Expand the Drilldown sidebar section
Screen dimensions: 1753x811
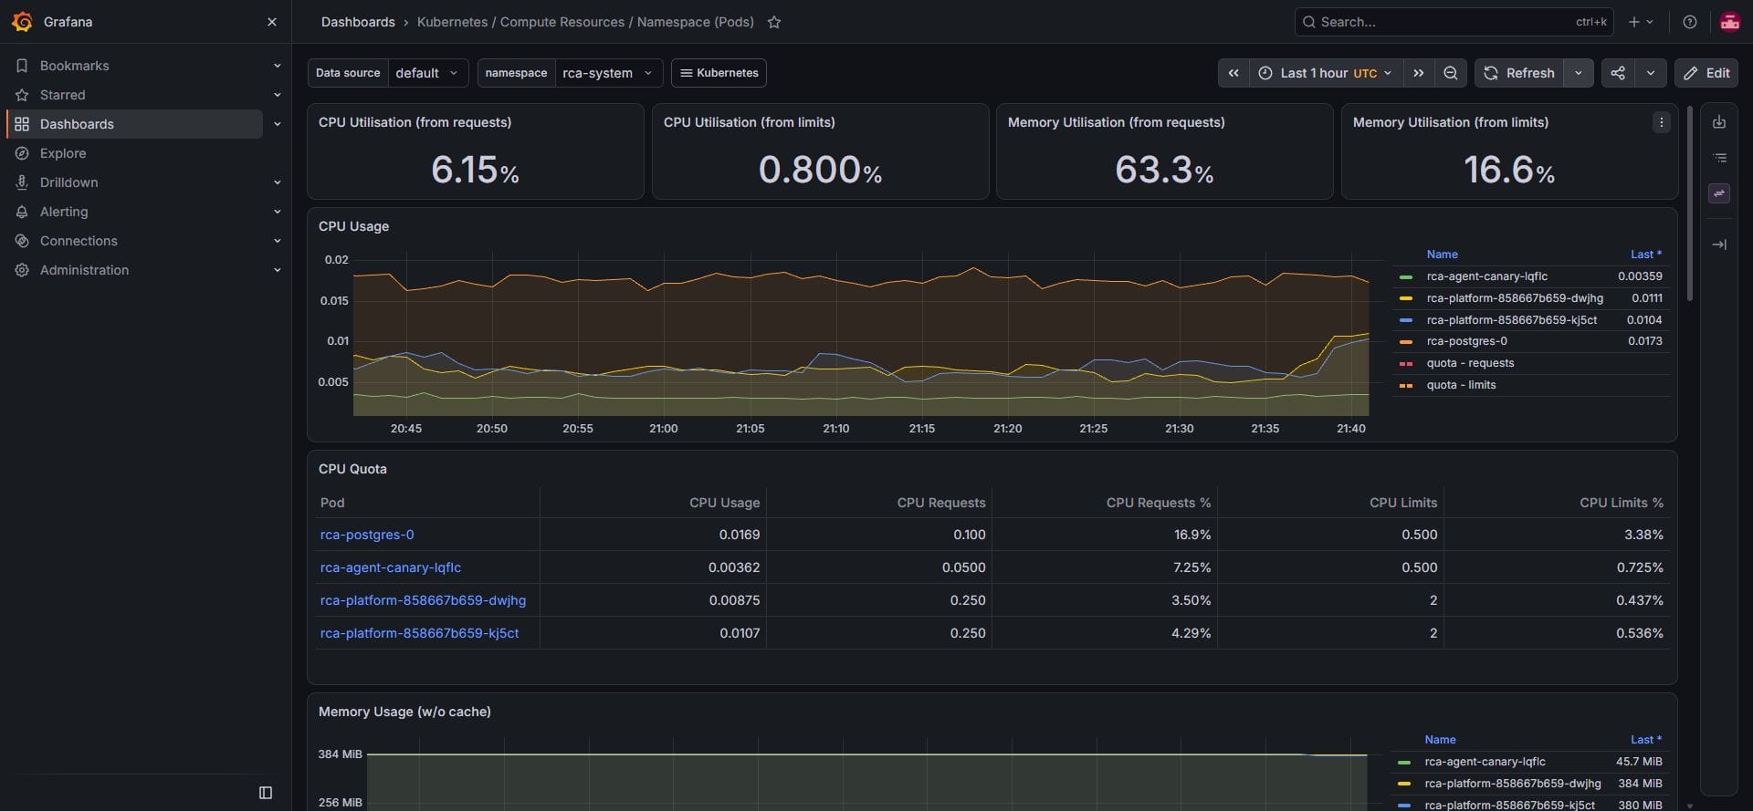tap(277, 182)
